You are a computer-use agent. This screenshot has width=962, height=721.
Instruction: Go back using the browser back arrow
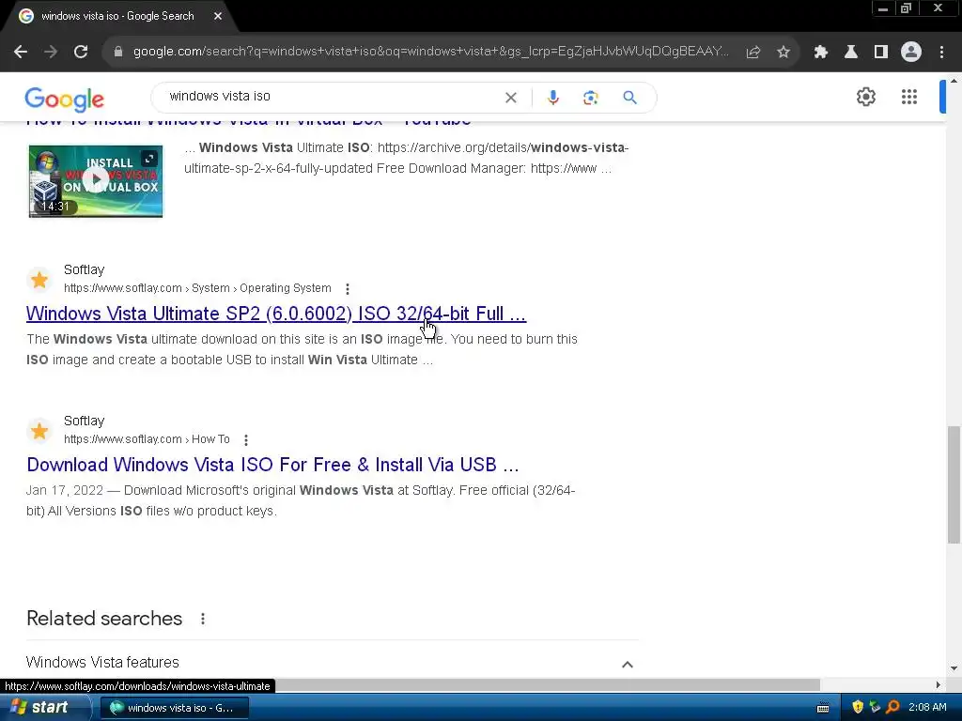coord(21,53)
